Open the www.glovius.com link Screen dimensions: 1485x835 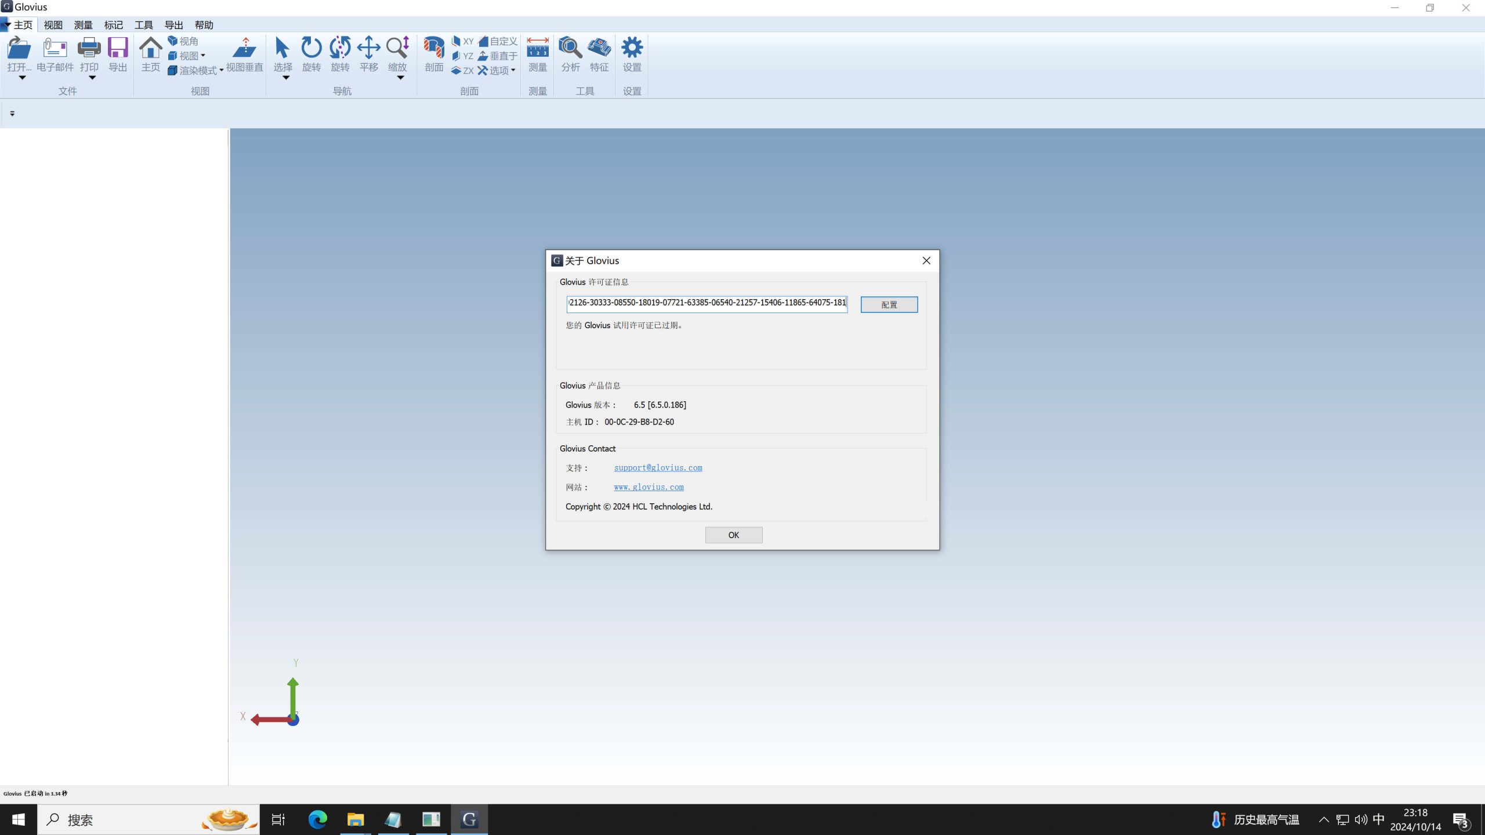[x=649, y=487]
